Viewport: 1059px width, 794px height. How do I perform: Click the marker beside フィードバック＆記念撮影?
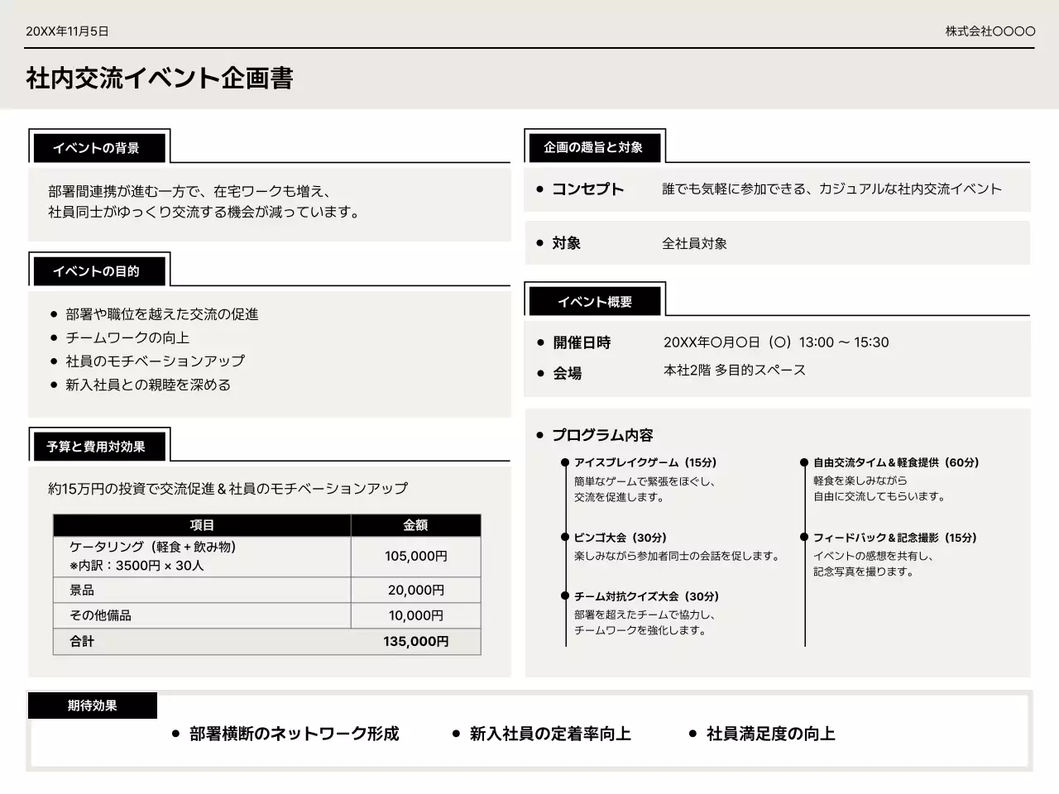804,538
